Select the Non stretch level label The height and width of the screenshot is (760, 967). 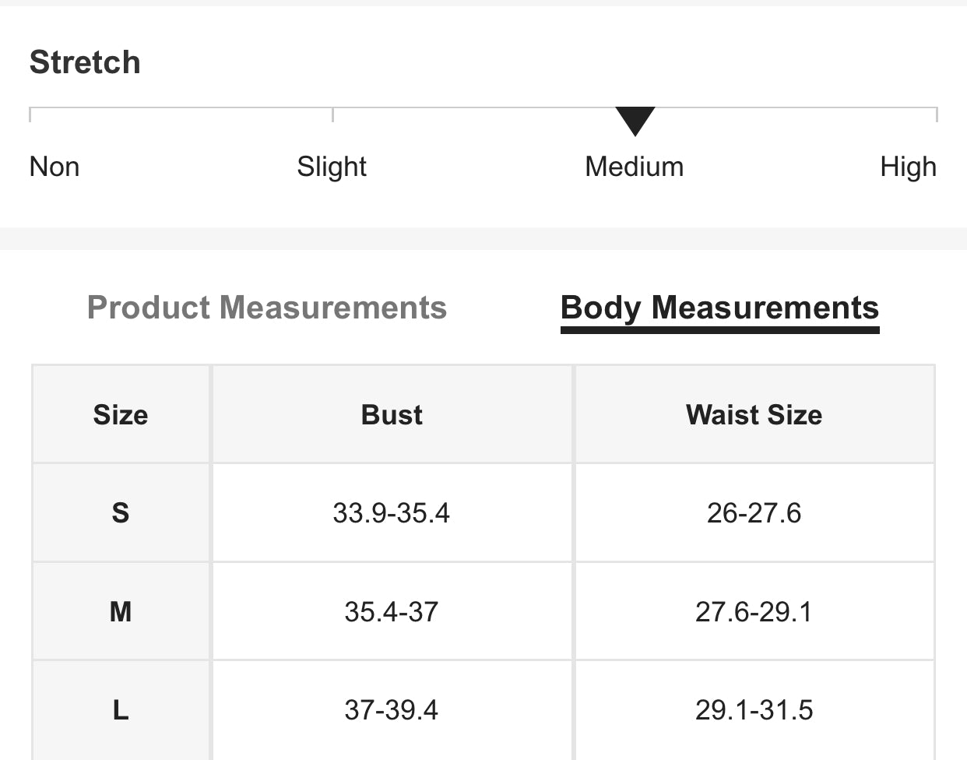pyautogui.click(x=54, y=166)
